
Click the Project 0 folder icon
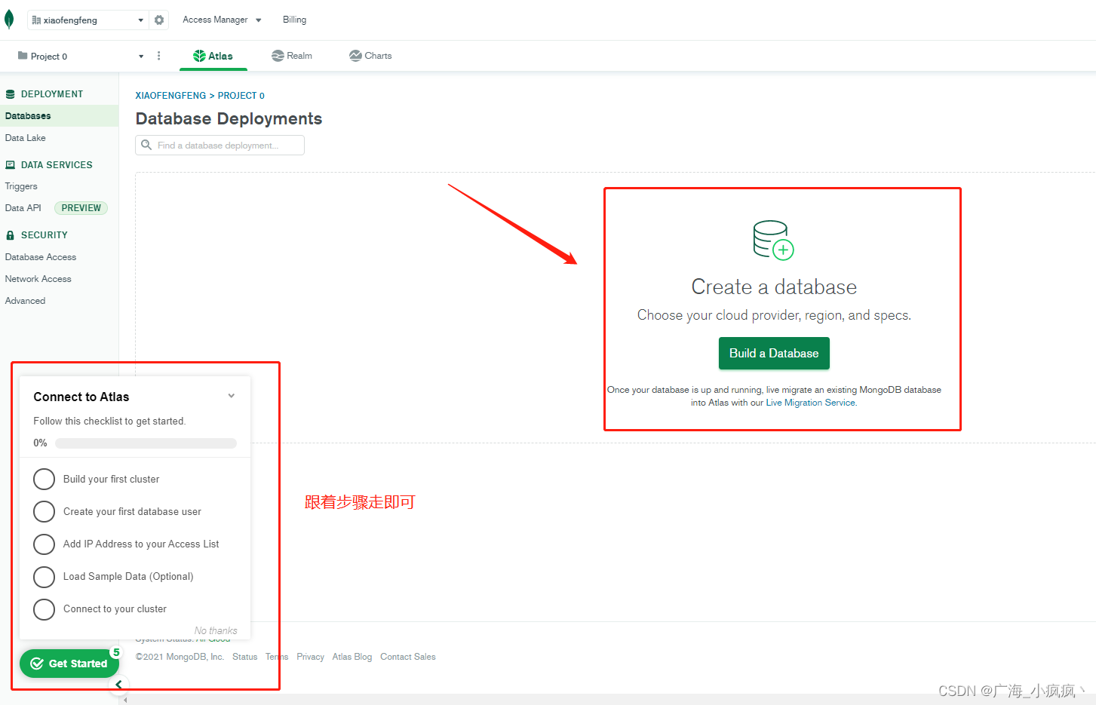click(23, 56)
